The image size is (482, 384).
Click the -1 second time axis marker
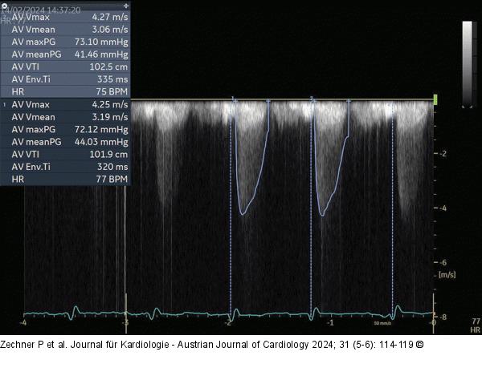tap(329, 323)
